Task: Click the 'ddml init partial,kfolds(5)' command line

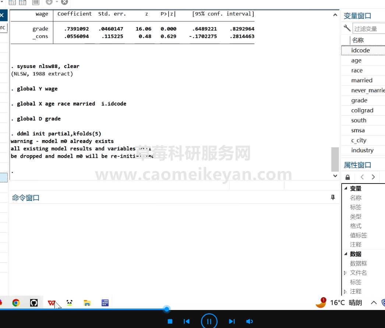Action: pos(59,134)
